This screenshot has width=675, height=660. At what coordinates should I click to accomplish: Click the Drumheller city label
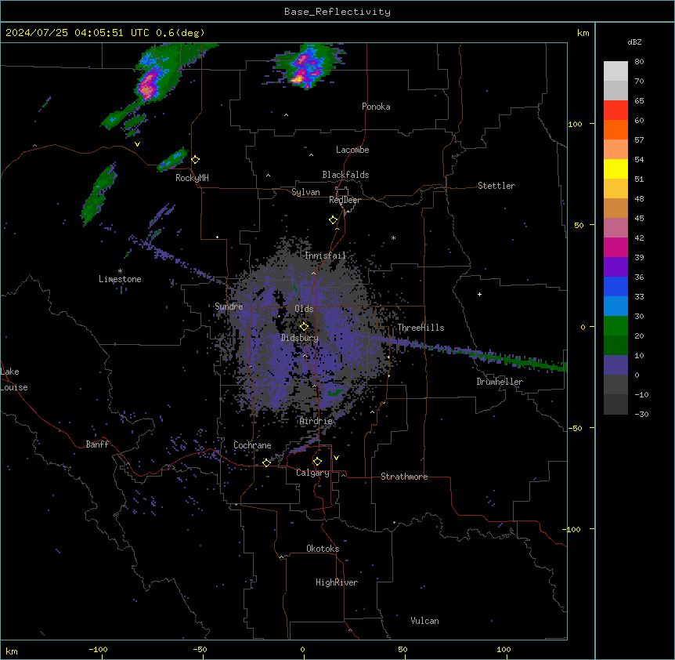coord(500,382)
